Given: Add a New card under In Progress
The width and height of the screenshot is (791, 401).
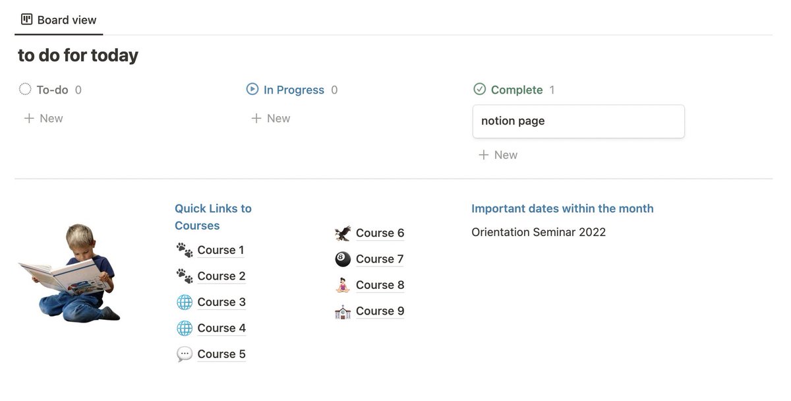Looking at the screenshot, I should pyautogui.click(x=271, y=119).
